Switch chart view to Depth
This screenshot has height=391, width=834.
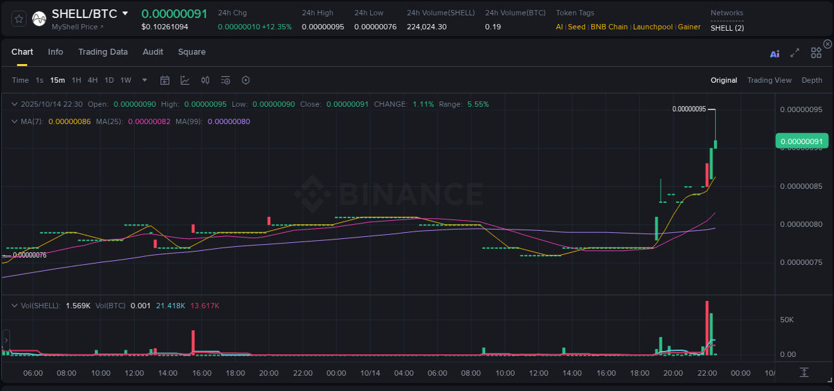click(x=811, y=80)
